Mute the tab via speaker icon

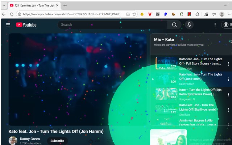click(17, 5)
